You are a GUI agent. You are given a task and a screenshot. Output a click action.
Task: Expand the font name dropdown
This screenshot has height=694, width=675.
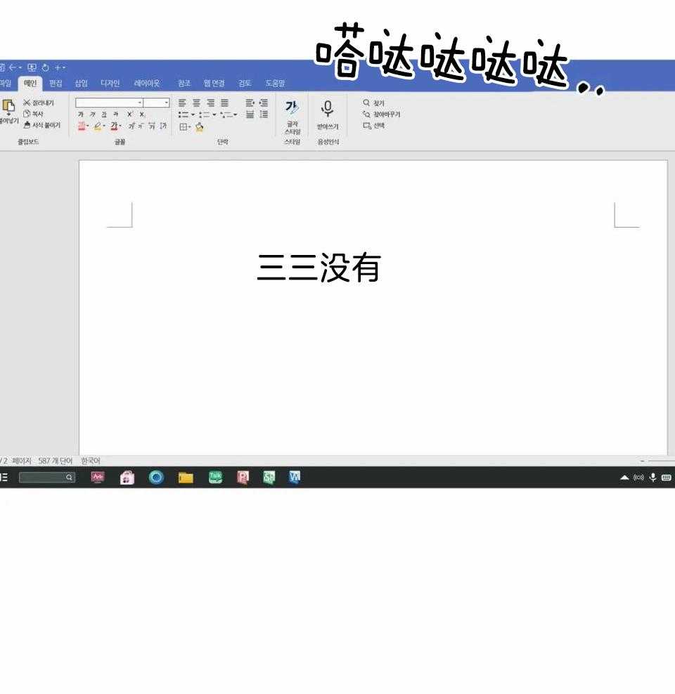pos(139,103)
